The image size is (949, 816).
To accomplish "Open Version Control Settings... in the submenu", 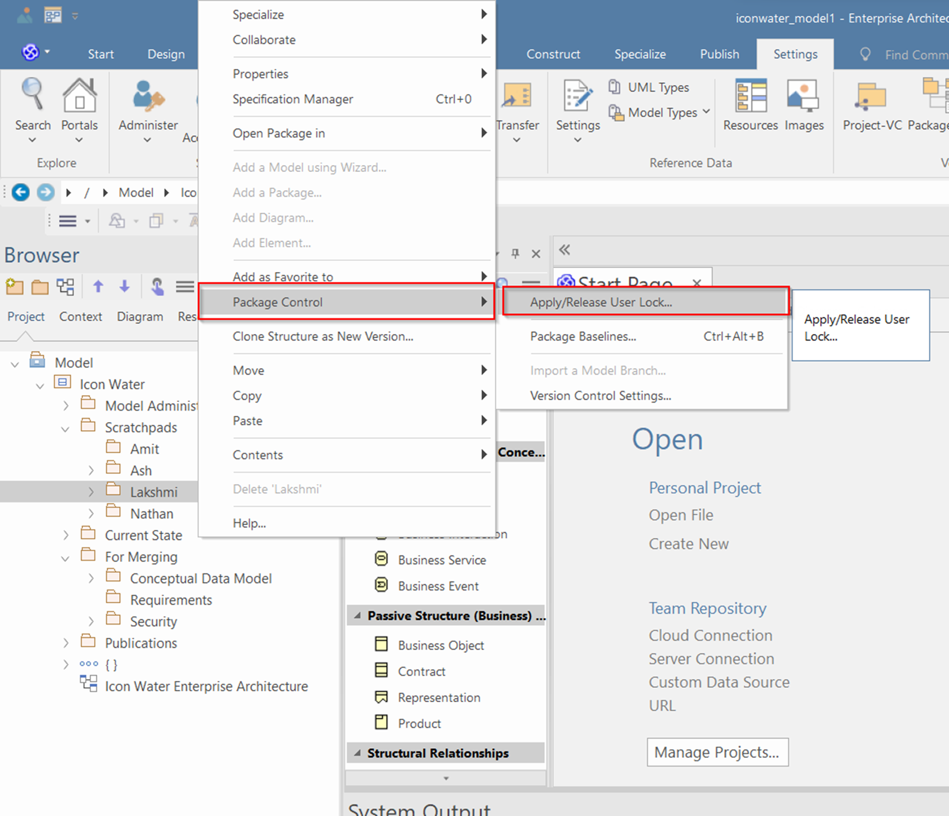I will 642,396.
